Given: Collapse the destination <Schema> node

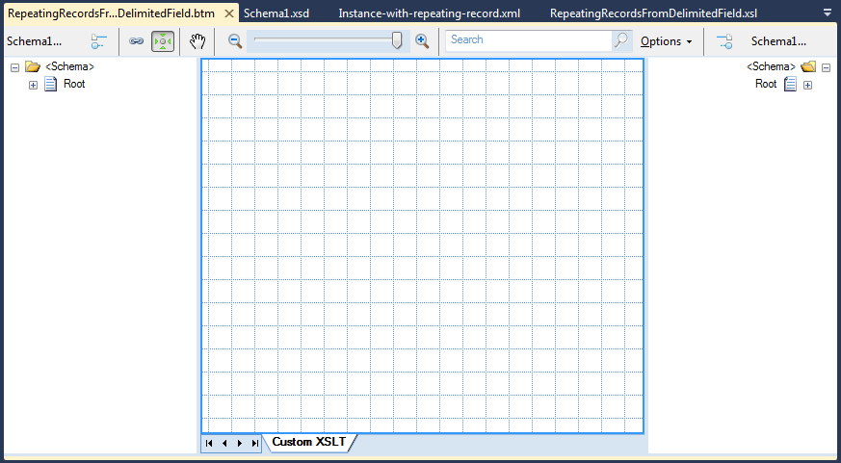Looking at the screenshot, I should [x=826, y=67].
